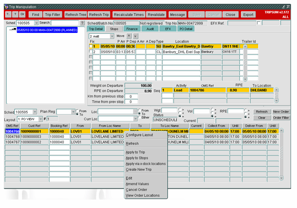Screen dimensions: 297x208
Task: Click the Wgt filter input field
Action: [169, 110]
